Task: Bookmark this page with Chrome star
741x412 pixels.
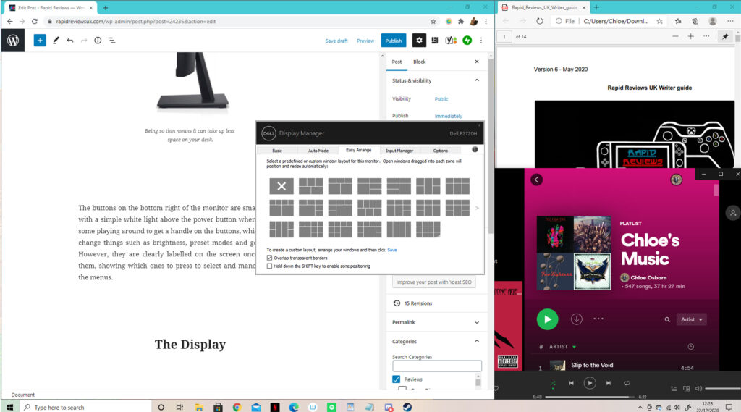Action: tap(433, 21)
